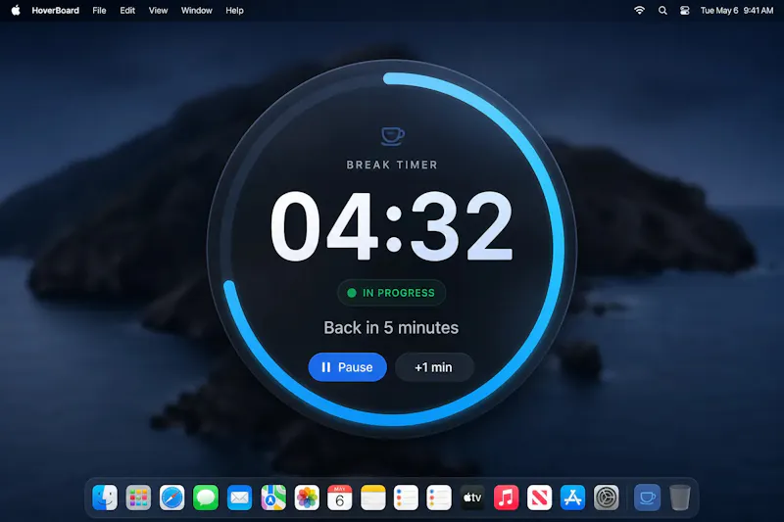Open Messages from the dock

(206, 498)
